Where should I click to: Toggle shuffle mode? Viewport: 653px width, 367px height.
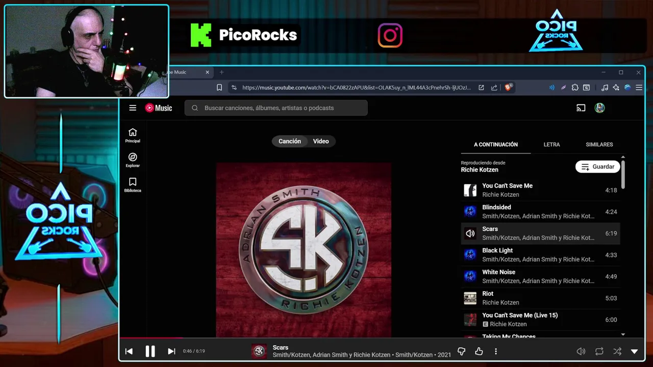click(617, 351)
